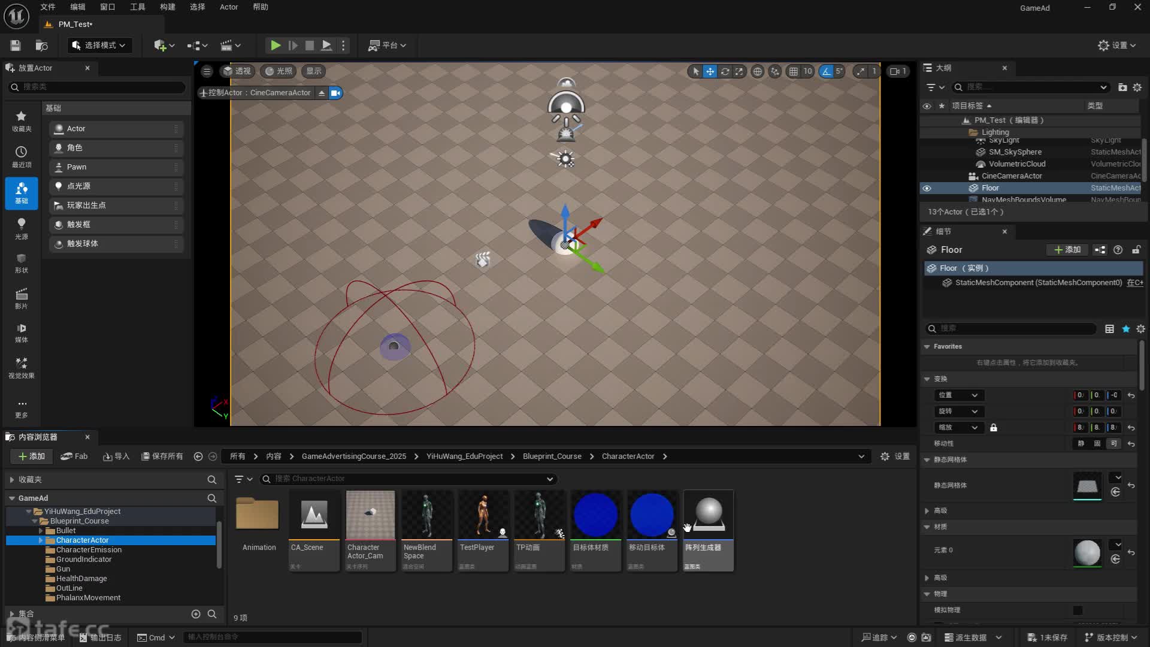Toggle the scale lock icon
1150x647 pixels.
994,428
